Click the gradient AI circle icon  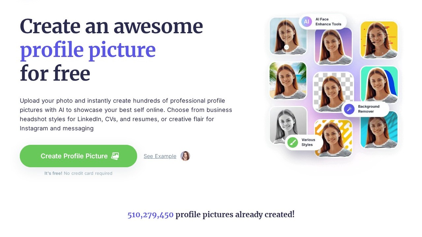[x=306, y=22]
